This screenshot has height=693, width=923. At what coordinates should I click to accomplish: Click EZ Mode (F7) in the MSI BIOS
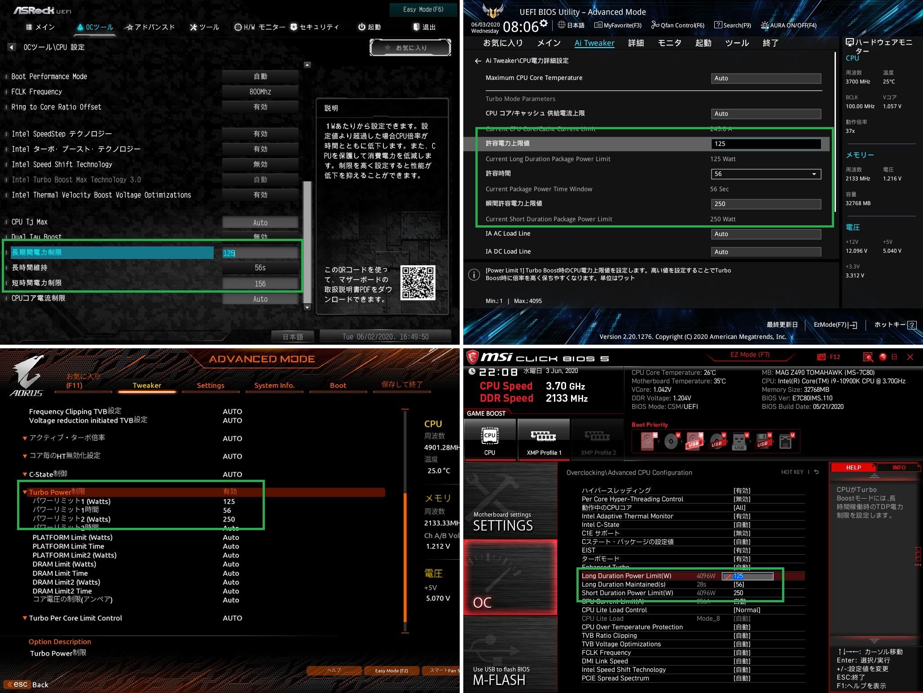[750, 355]
